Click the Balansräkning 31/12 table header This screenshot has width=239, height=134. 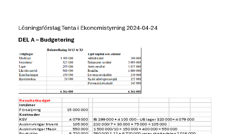[x=65, y=50]
